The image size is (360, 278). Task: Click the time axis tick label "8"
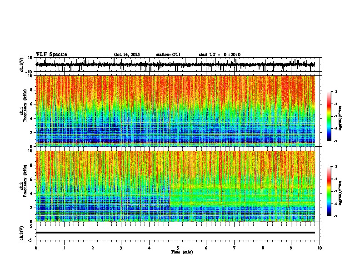[x=263, y=248]
